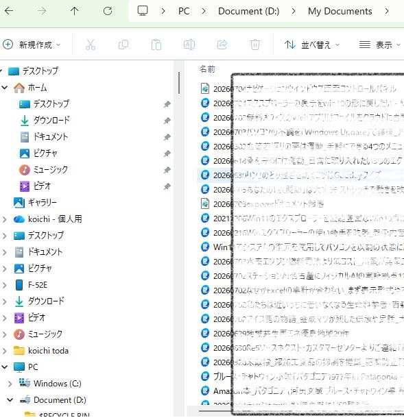Open the 新規作成 new item menu
404x420 pixels.
point(32,45)
